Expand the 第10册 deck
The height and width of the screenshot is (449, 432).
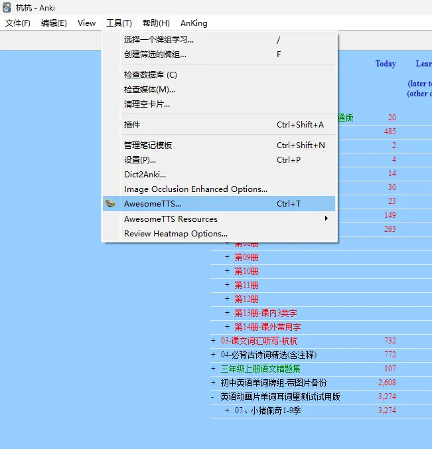(227, 270)
